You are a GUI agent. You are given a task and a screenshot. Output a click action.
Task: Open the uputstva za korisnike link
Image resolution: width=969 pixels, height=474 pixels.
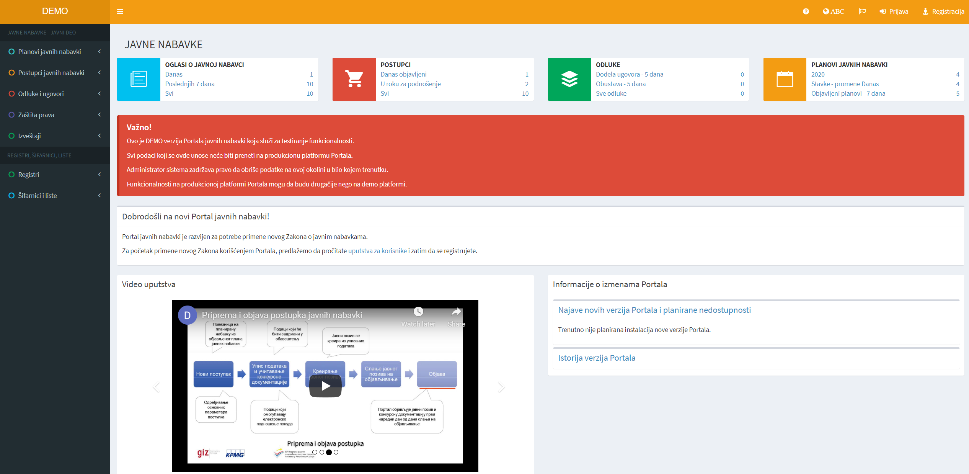pyautogui.click(x=377, y=251)
